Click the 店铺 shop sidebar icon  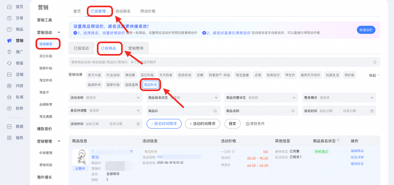9,75
